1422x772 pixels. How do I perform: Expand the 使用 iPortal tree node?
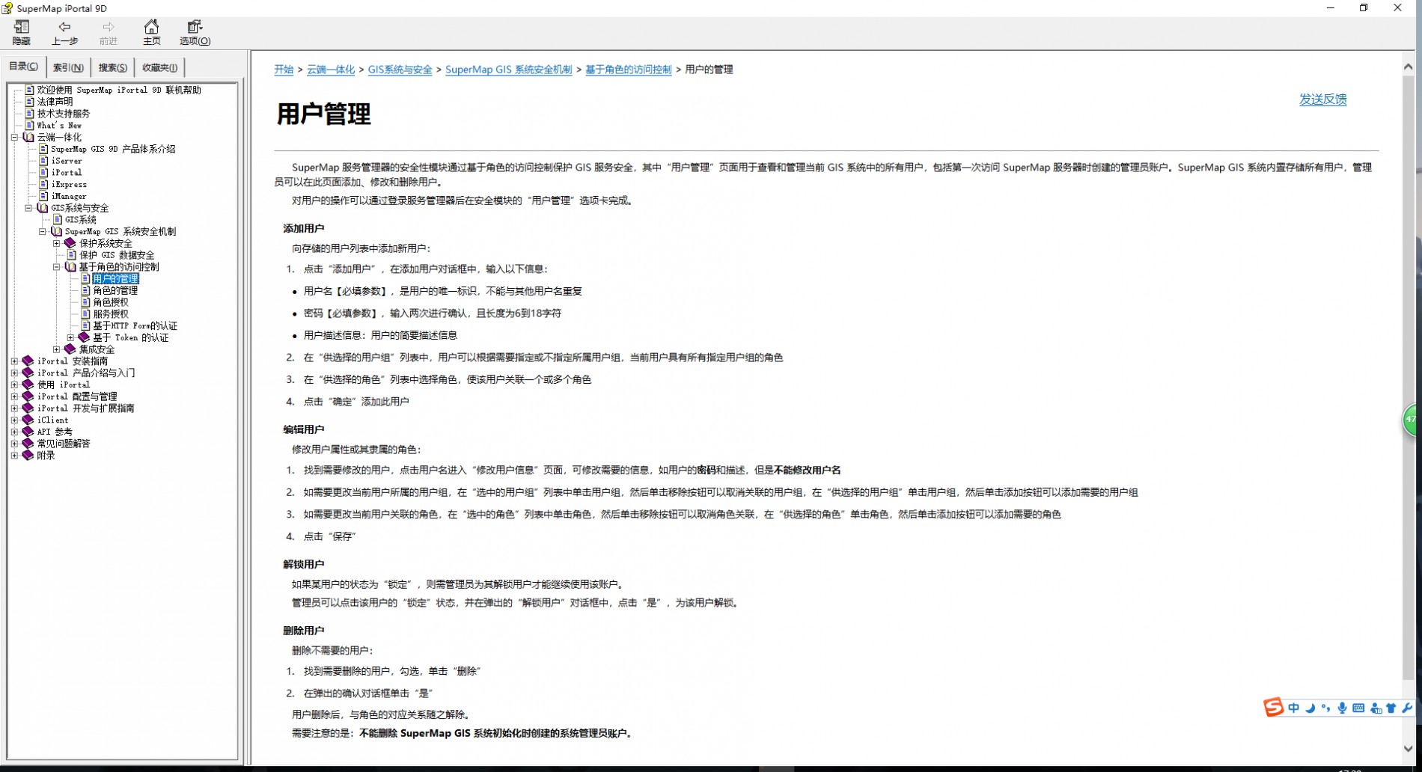click(x=14, y=385)
